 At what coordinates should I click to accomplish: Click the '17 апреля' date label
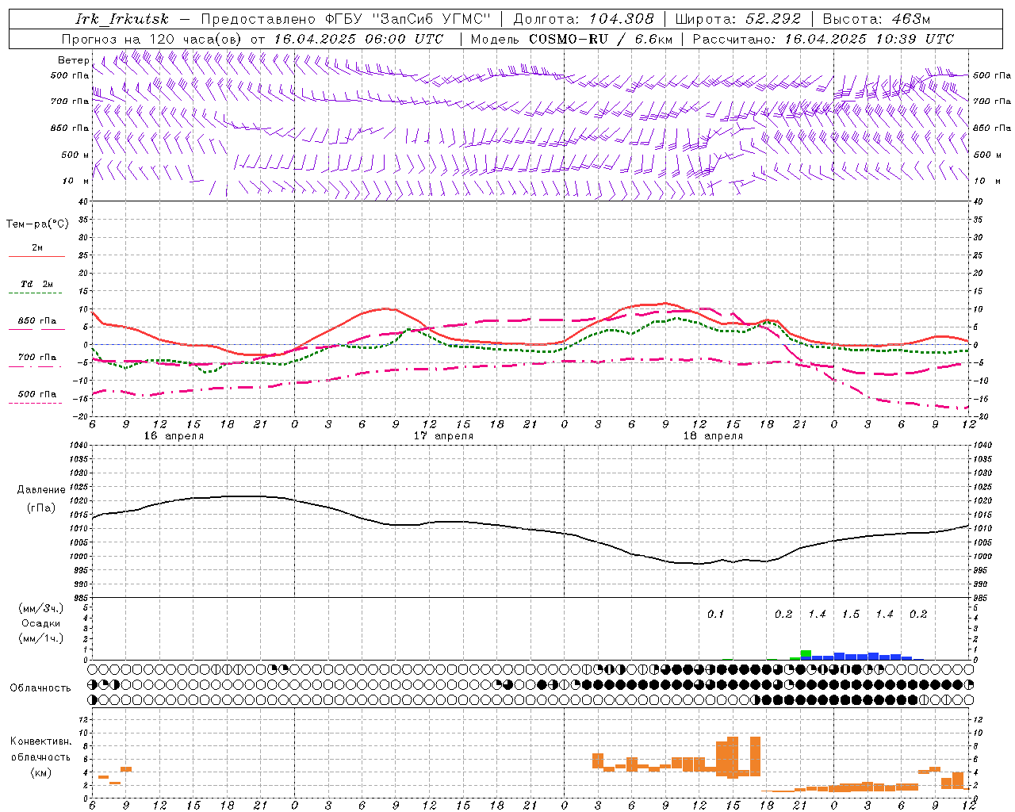(x=443, y=436)
